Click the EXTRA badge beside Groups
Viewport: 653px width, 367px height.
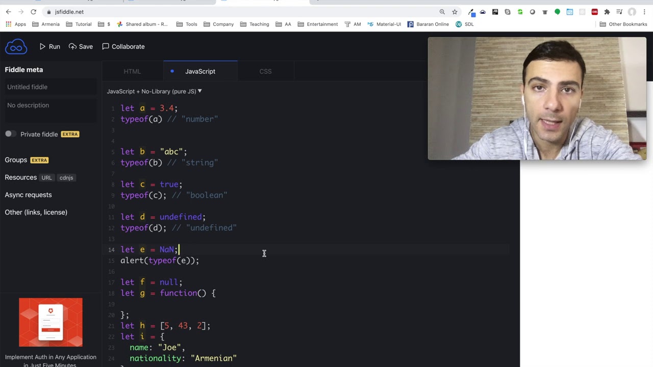[39, 160]
